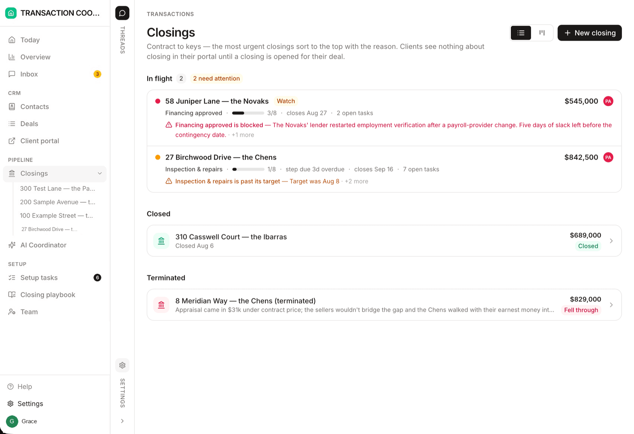Expand '+1 more' on the Novaks alert

tap(243, 135)
